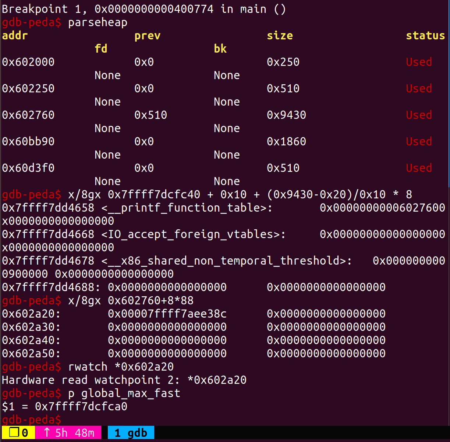This screenshot has width=450, height=442.
Task: Click the p global_max_fast command
Action: (124, 393)
